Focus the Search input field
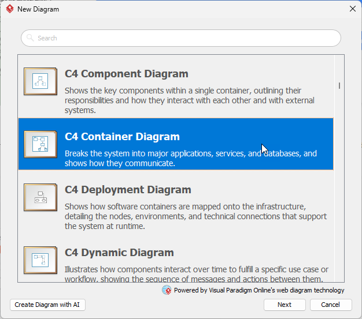The width and height of the screenshot is (362, 319). click(x=185, y=38)
